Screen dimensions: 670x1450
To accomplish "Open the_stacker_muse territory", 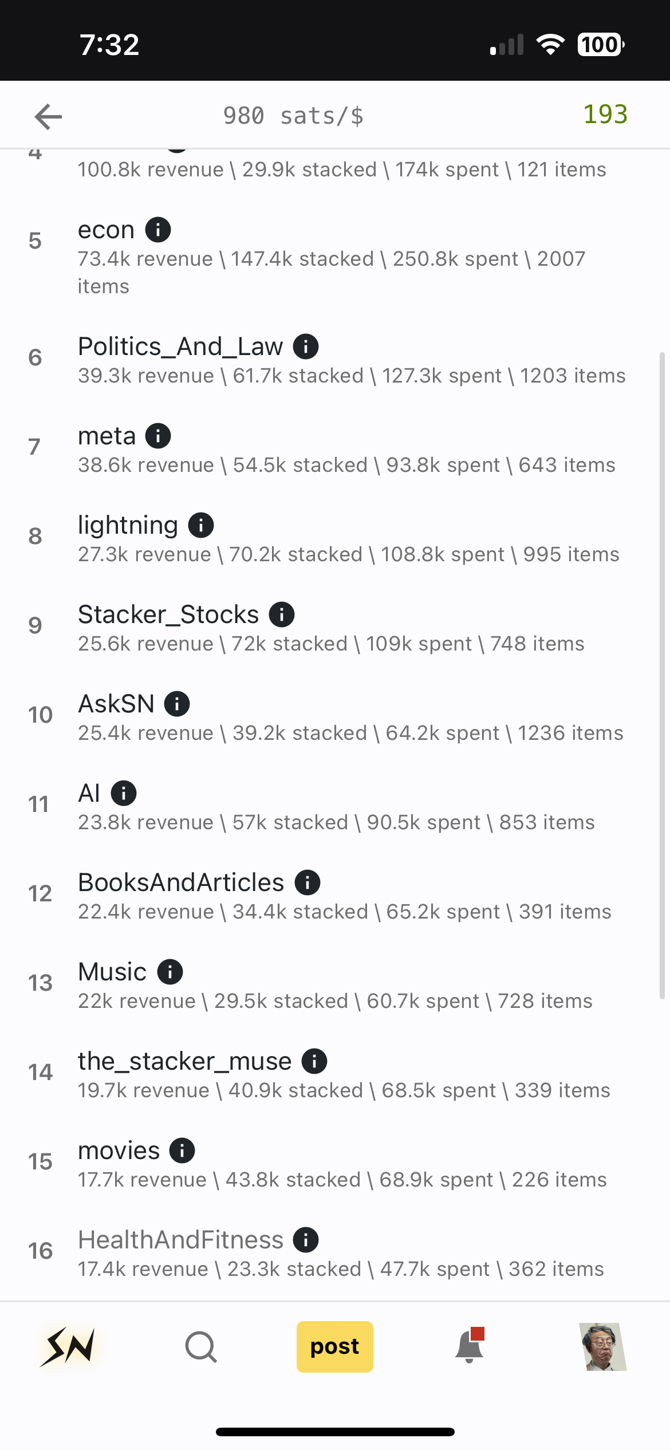I will click(x=184, y=1061).
